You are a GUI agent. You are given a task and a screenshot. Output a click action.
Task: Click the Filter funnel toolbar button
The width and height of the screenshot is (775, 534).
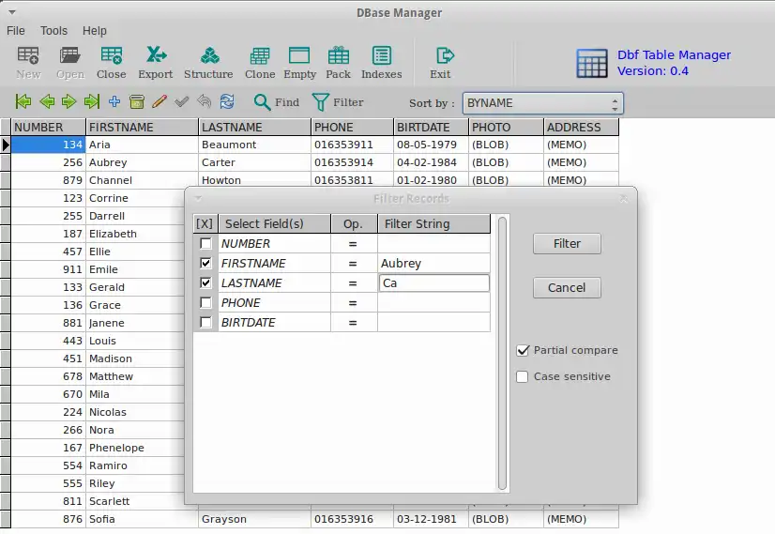pos(338,102)
